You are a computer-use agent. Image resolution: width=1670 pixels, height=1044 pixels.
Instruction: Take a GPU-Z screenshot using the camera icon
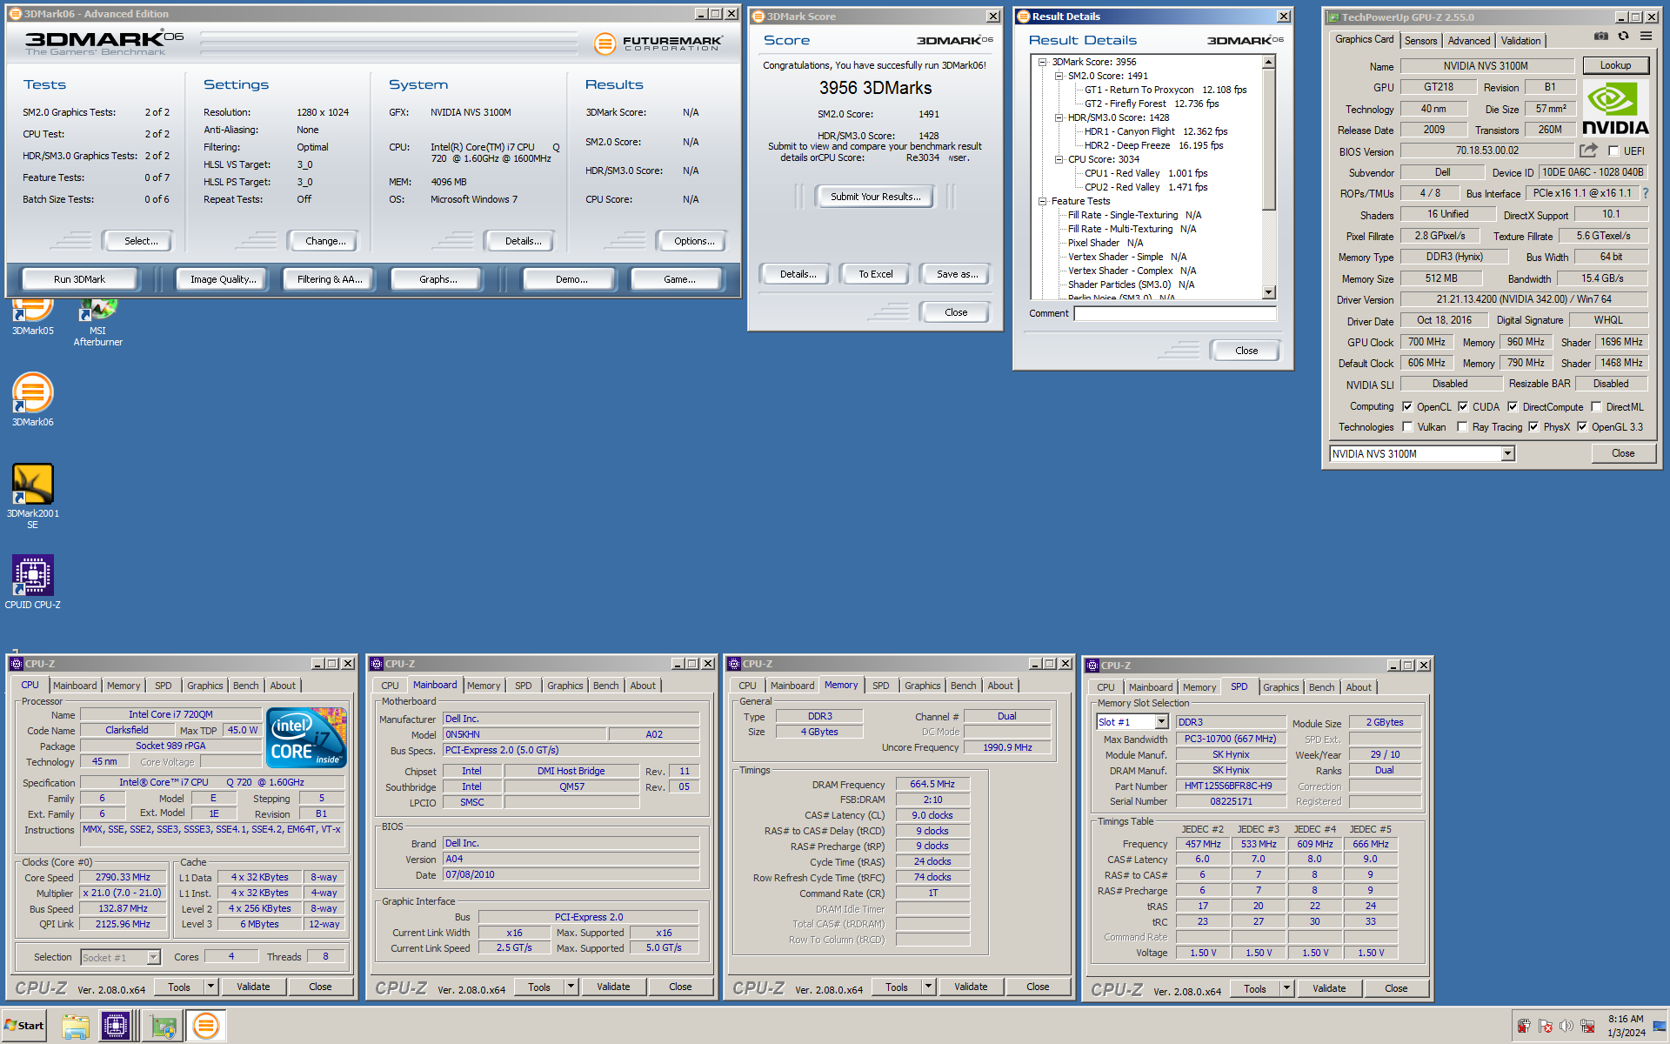[x=1600, y=37]
